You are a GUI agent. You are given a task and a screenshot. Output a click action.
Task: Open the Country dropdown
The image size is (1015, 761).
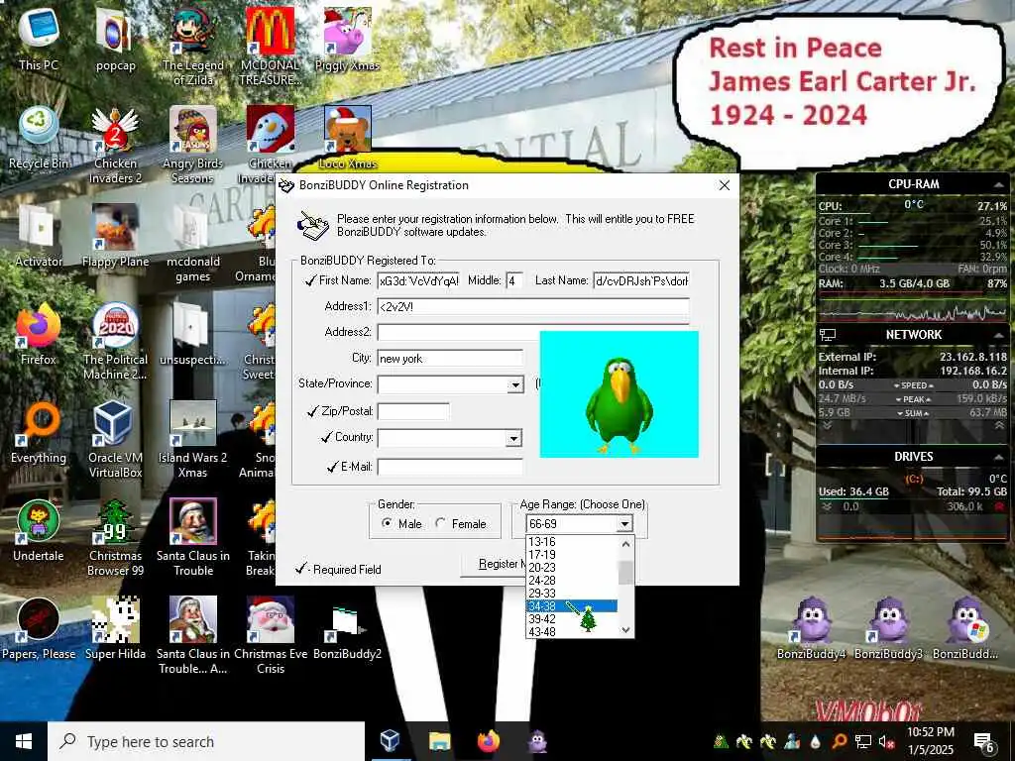513,439
